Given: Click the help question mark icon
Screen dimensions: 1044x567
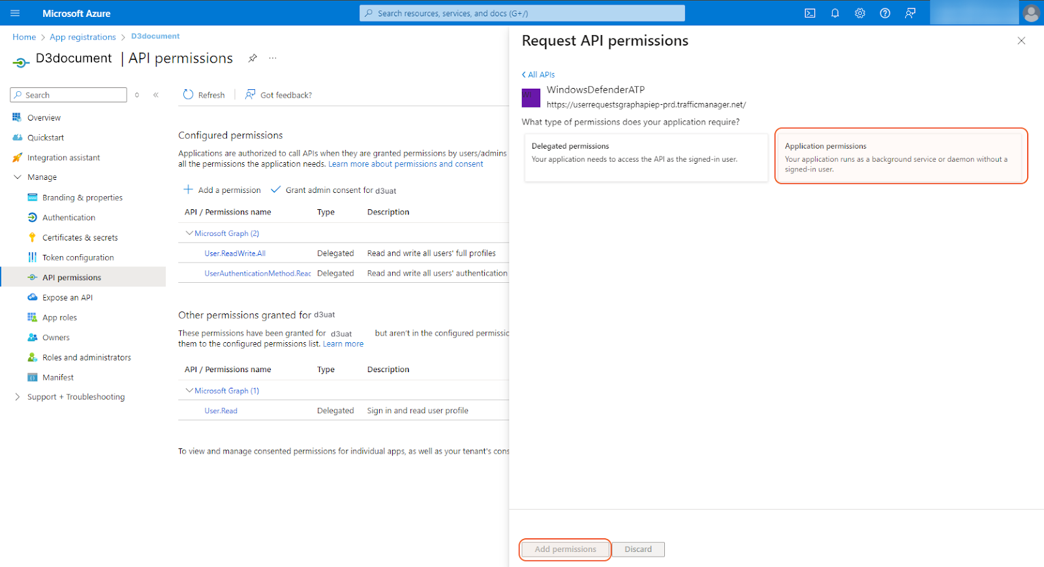Looking at the screenshot, I should point(885,13).
